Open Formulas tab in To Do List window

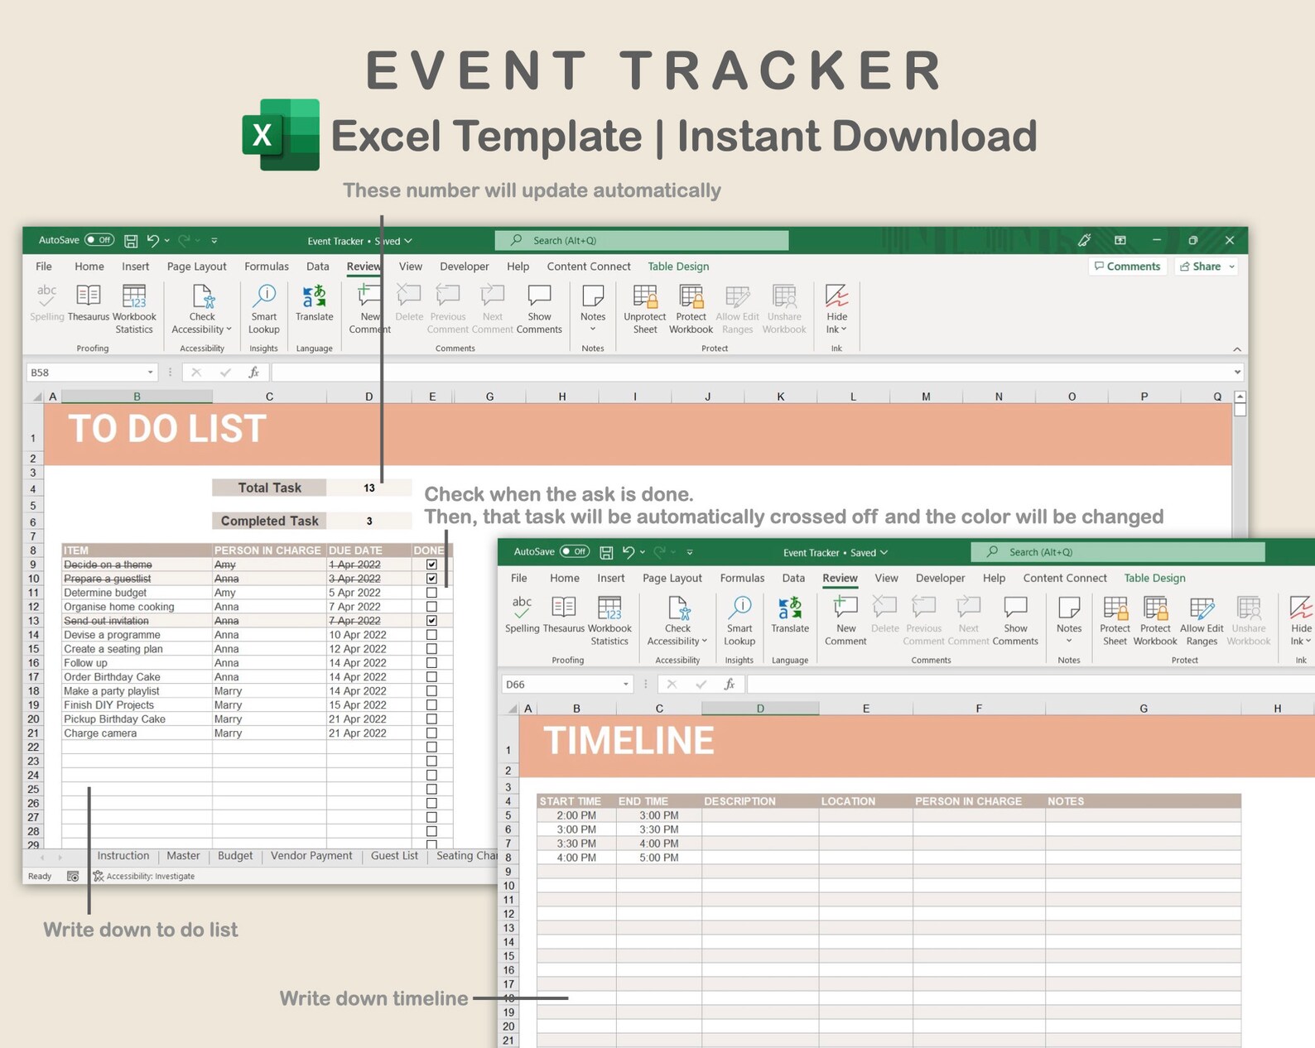(x=267, y=267)
